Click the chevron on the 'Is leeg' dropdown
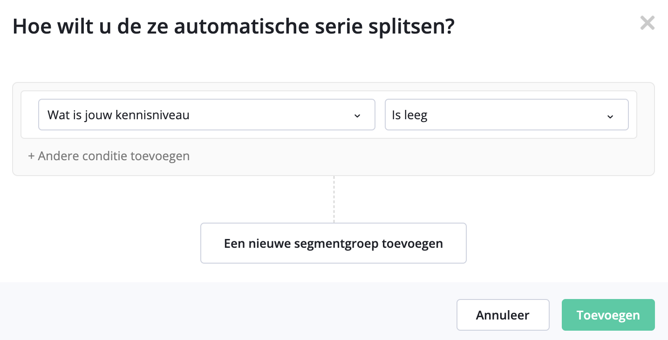 610,117
